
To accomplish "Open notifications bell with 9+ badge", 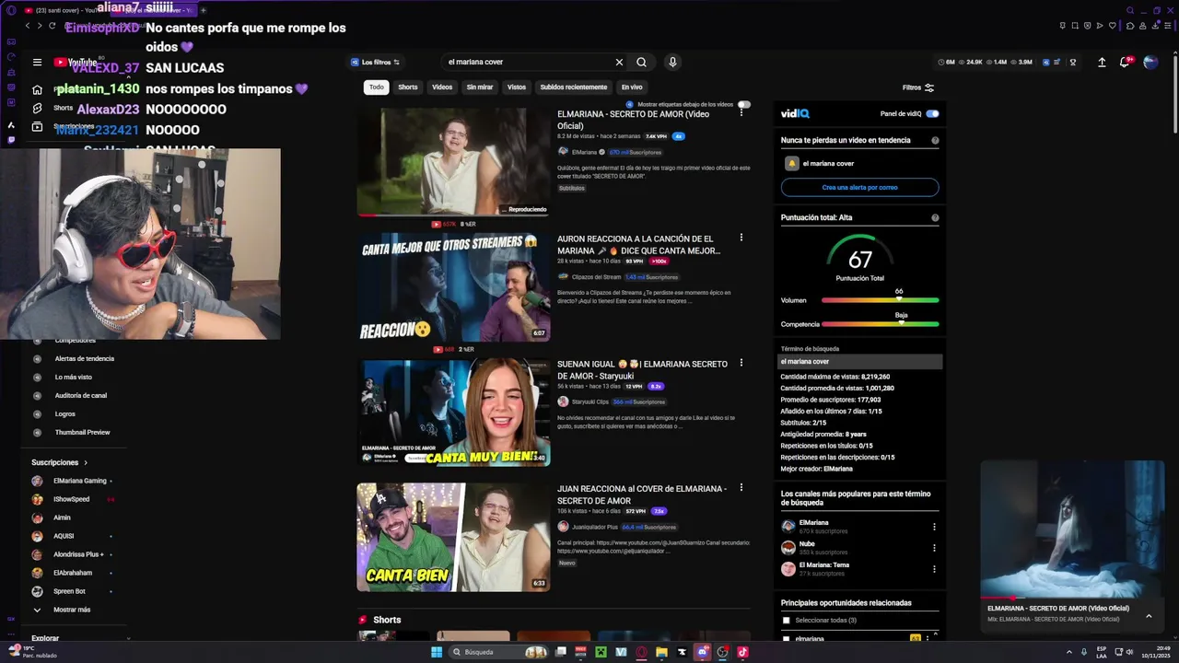I will pos(1126,62).
